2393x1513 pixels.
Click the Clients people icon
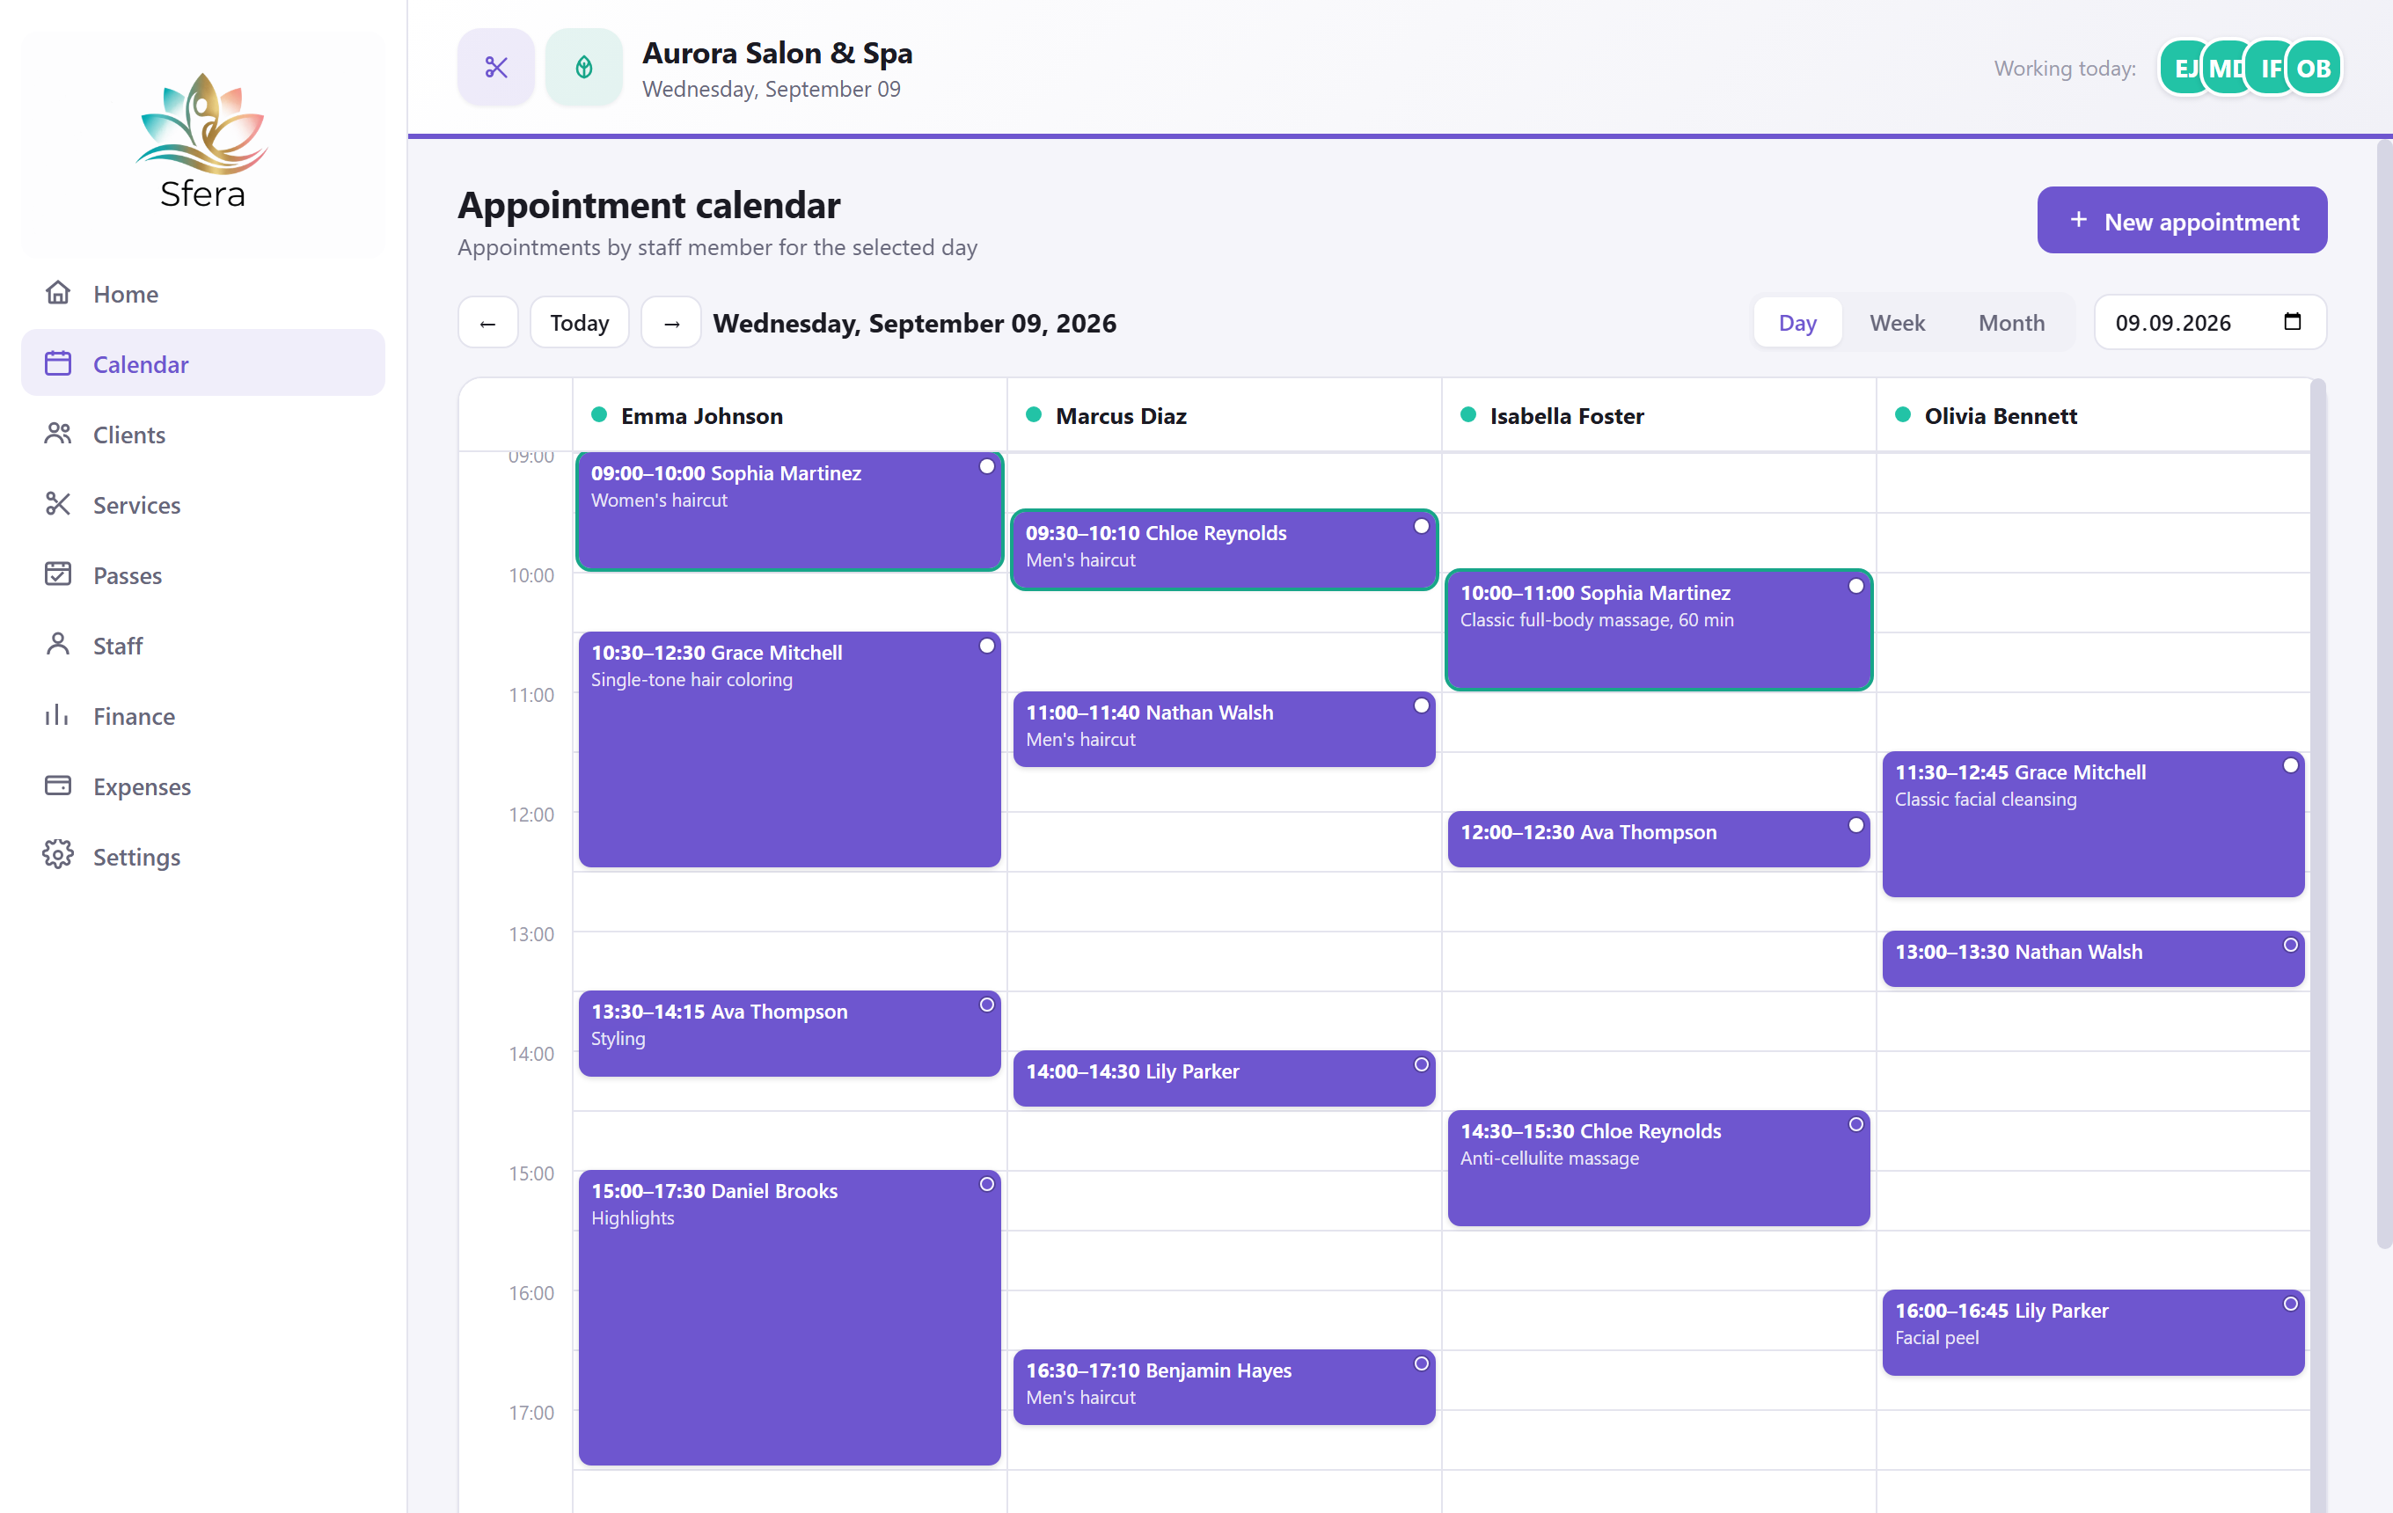click(x=58, y=435)
